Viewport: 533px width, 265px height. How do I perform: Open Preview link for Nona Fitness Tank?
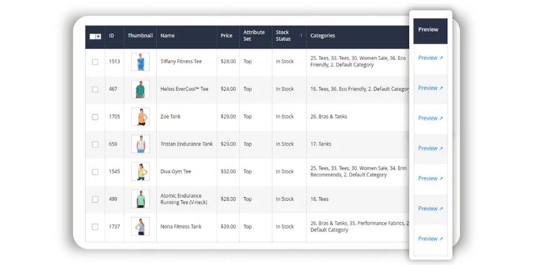[x=431, y=239]
